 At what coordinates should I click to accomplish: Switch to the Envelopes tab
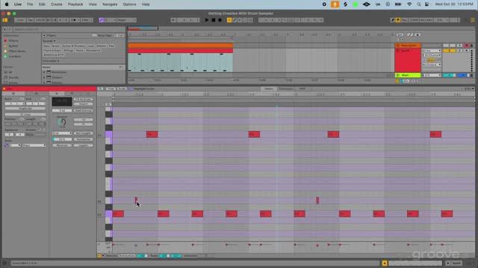coord(286,89)
